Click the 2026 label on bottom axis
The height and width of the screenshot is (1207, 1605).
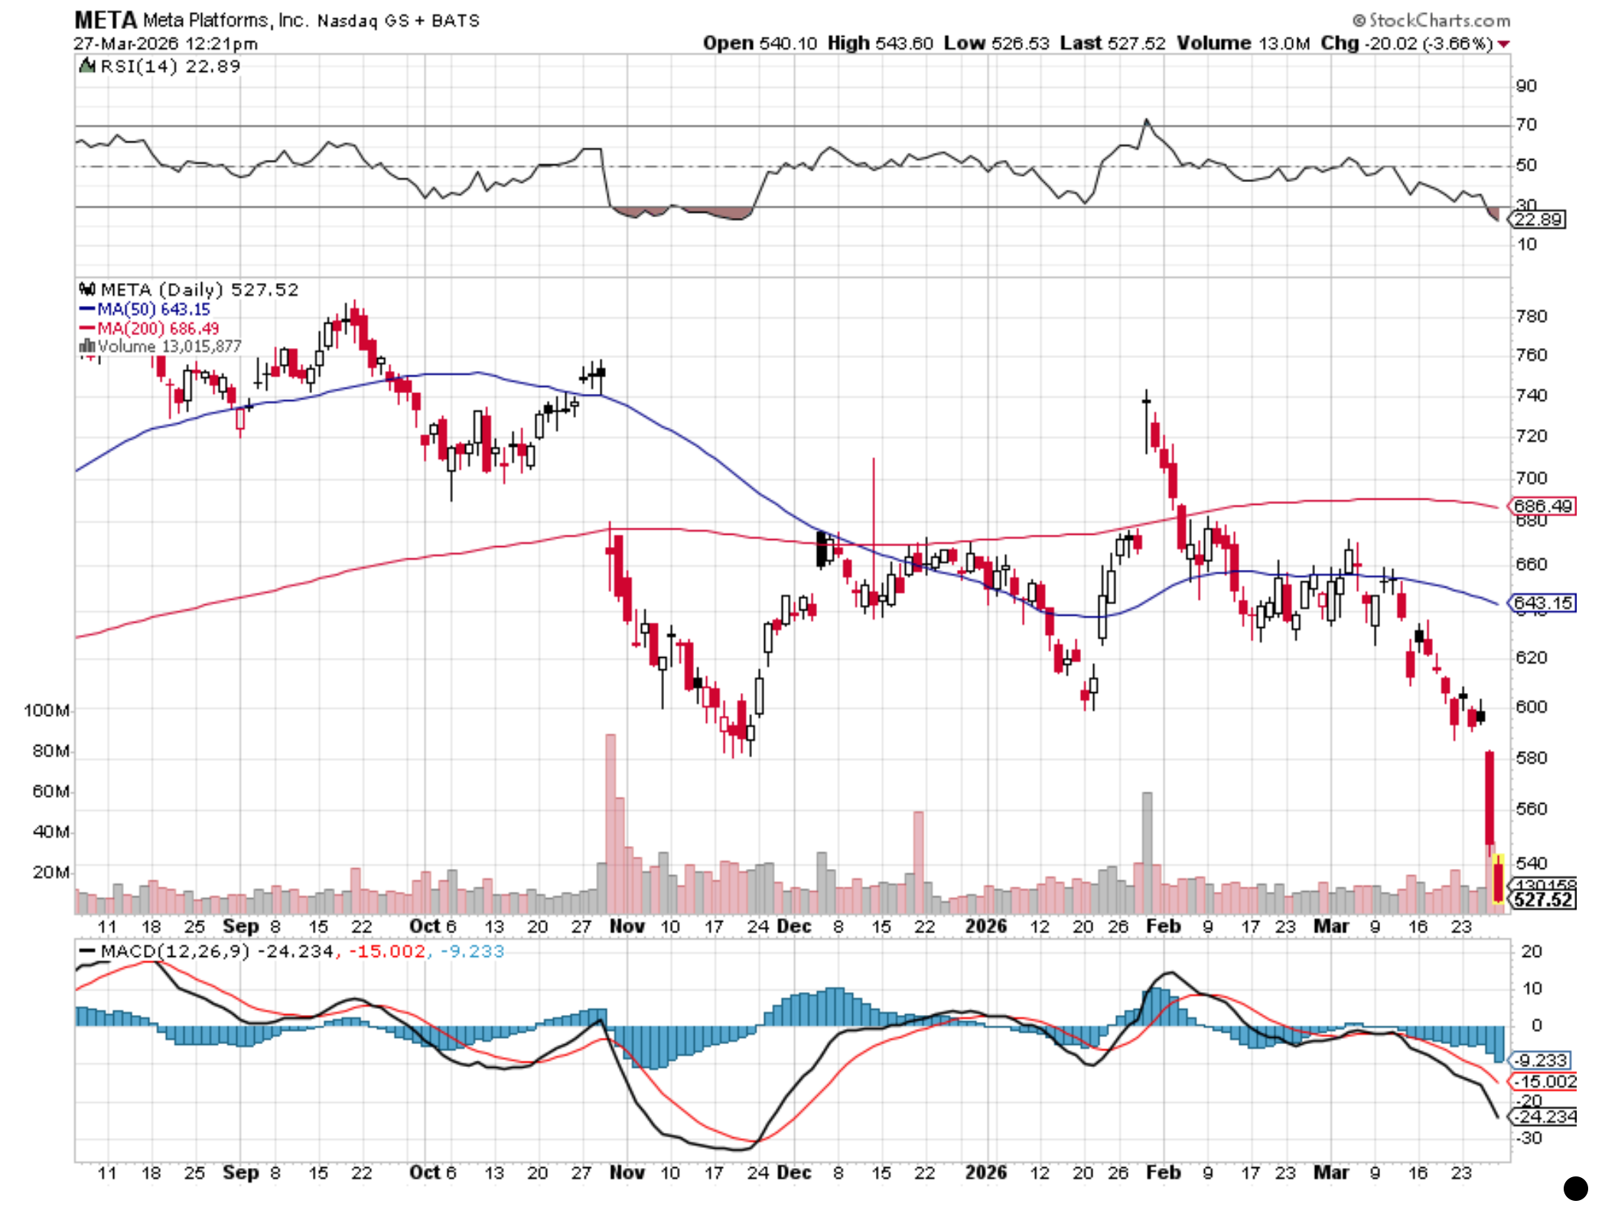pos(985,1173)
